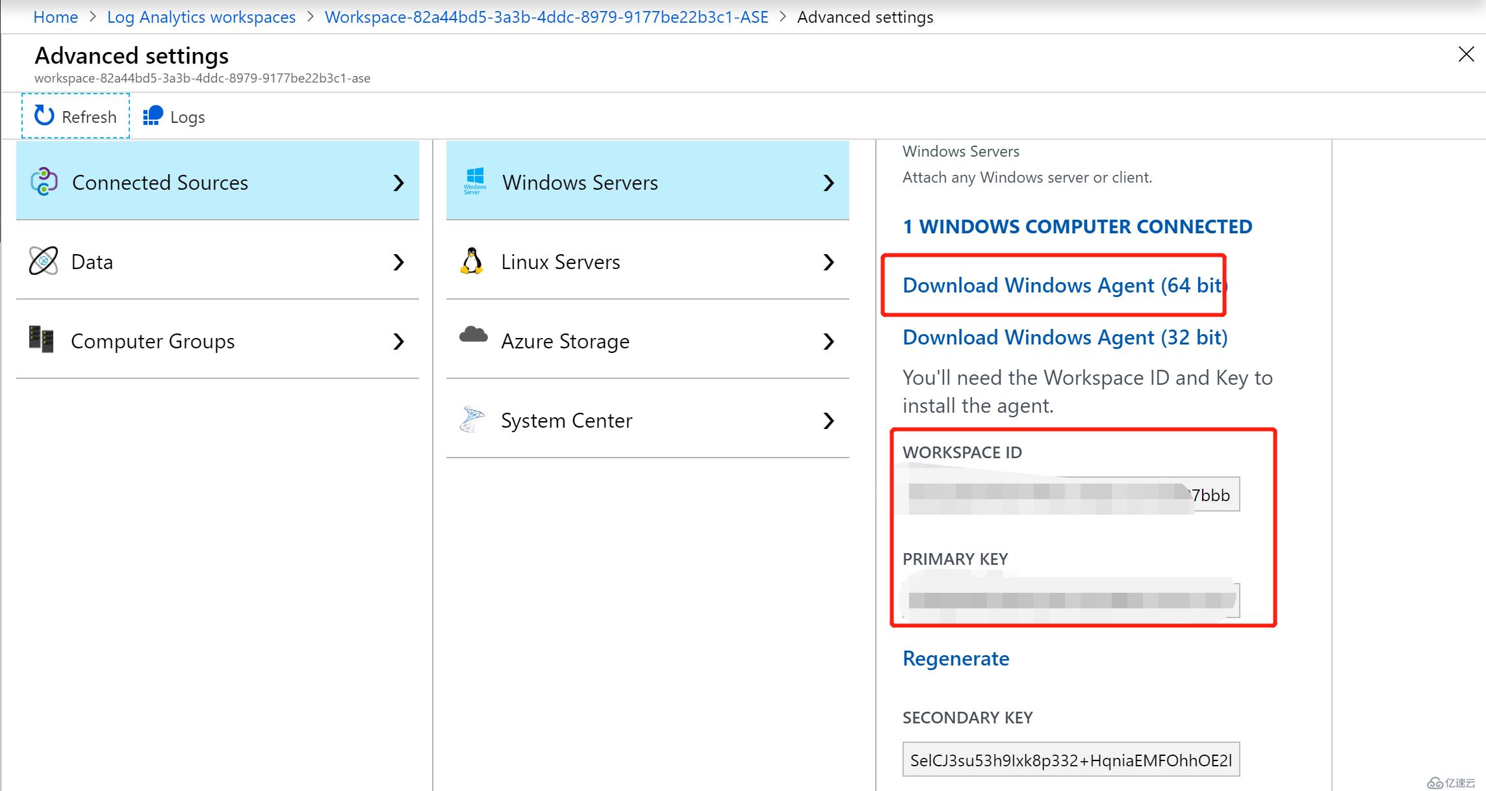The width and height of the screenshot is (1486, 791).
Task: Click 1 Windows Computer Connected link
Action: pyautogui.click(x=1077, y=226)
